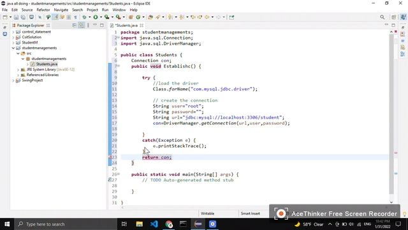The width and height of the screenshot is (408, 230).
Task: Click the New Java Class icon
Action: coord(138,17)
